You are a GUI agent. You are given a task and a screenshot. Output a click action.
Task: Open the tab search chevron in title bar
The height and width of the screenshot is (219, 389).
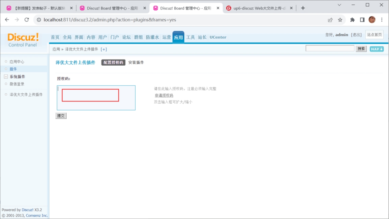[x=339, y=5]
